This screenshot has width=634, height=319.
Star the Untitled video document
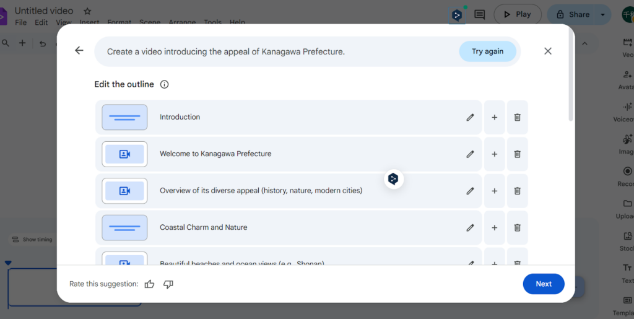click(87, 11)
